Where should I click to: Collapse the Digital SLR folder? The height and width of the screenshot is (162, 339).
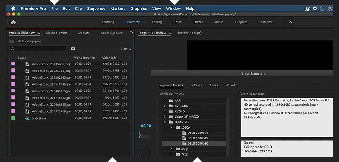coord(164,122)
